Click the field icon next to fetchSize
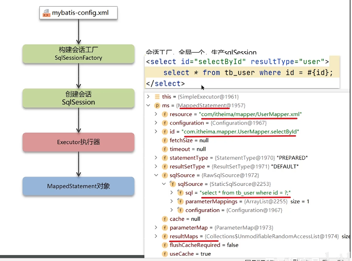 coord(165,140)
